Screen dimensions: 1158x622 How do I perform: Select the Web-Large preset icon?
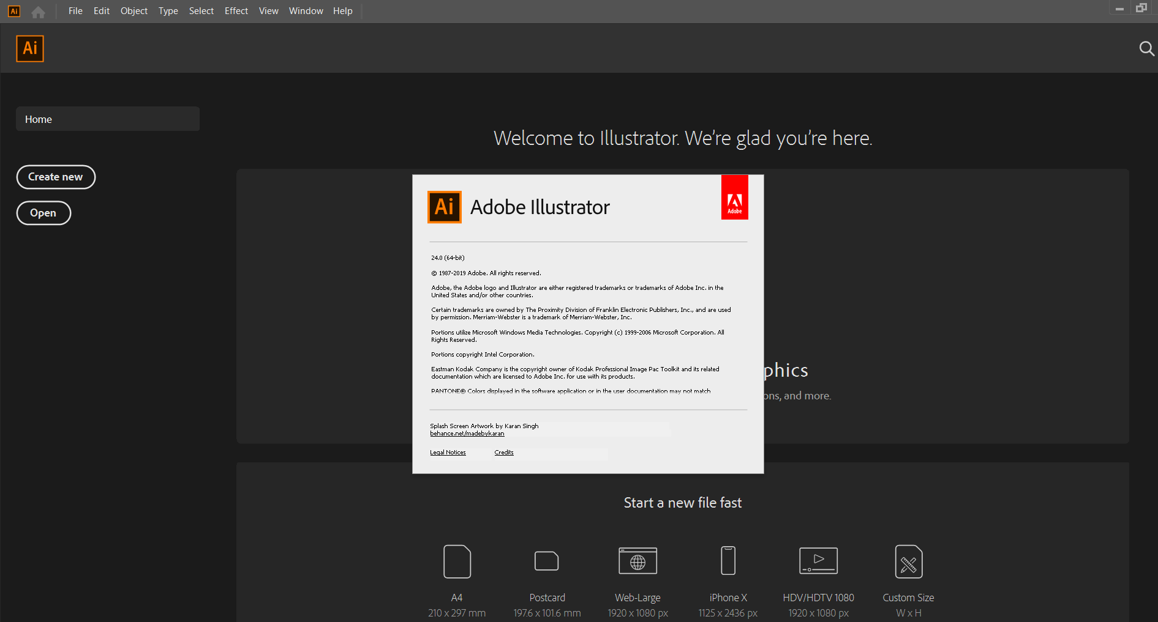click(637, 561)
